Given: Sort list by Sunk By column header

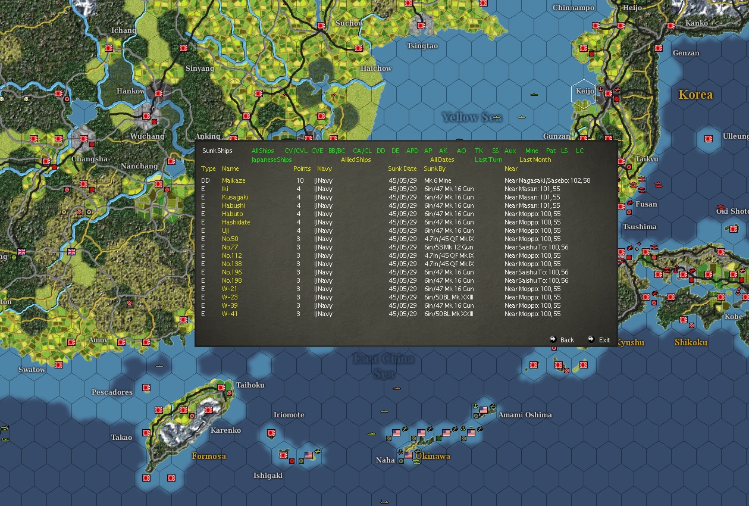Looking at the screenshot, I should tap(435, 169).
